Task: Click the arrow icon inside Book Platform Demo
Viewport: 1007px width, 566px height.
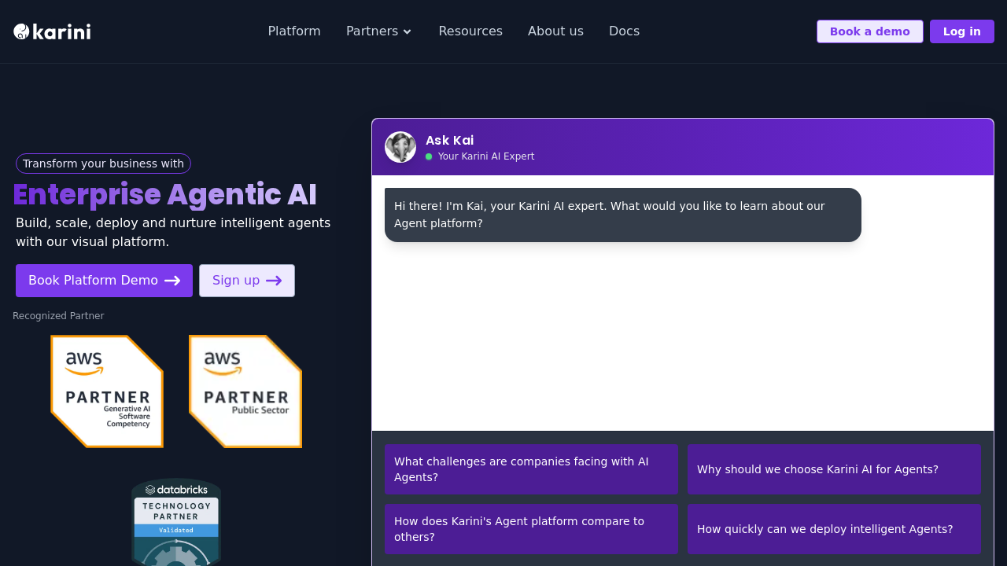Action: click(172, 281)
